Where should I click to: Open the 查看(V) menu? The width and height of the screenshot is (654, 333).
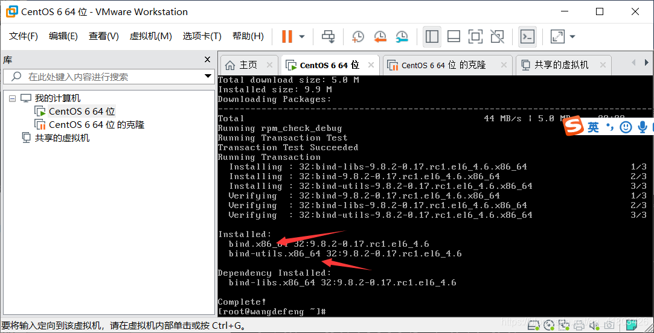[x=103, y=36]
